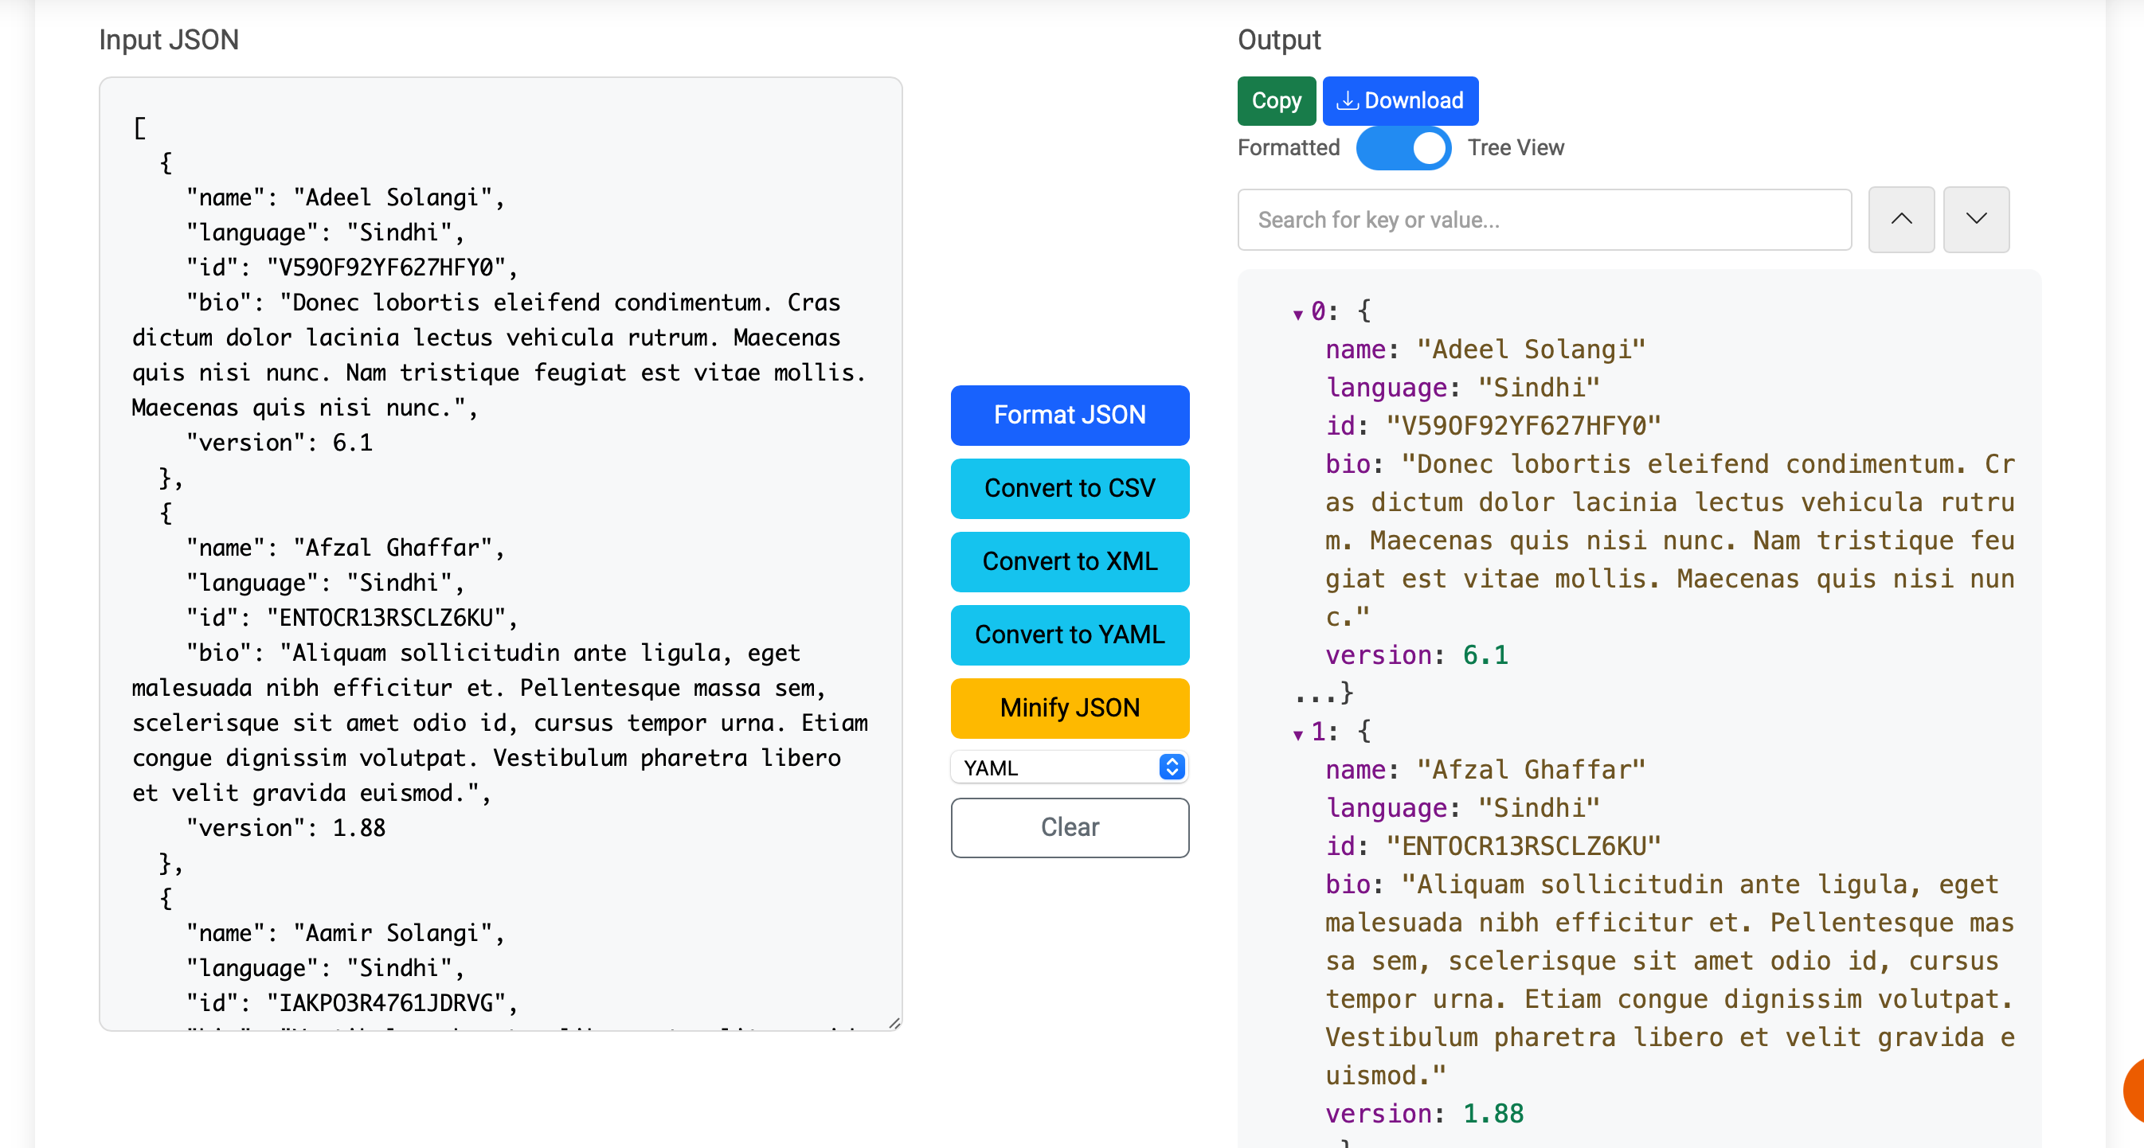2144x1148 pixels.
Task: Toggle Formatted / Tree View switch
Action: (x=1403, y=148)
